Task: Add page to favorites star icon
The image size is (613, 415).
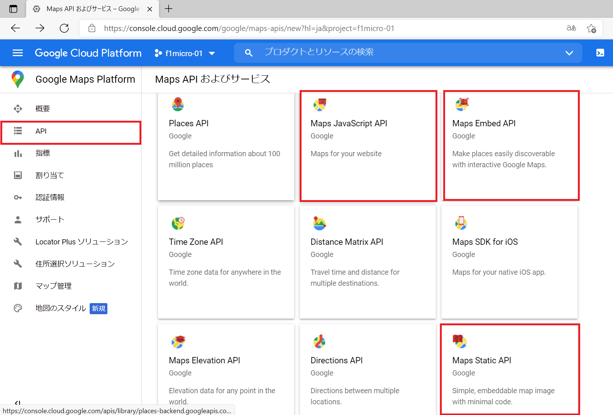Action: tap(591, 28)
